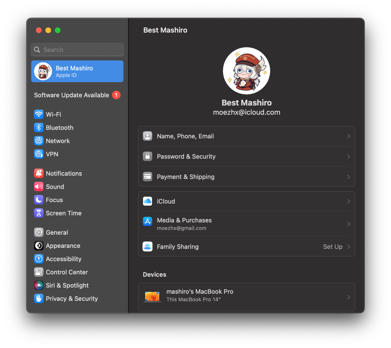Click Set Up for Family Sharing
Image resolution: width=391 pixels, height=348 pixels.
[333, 247]
